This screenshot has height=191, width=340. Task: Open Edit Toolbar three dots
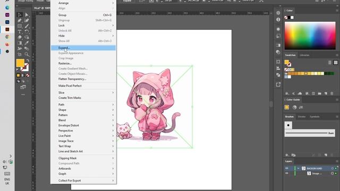[x=23, y=94]
